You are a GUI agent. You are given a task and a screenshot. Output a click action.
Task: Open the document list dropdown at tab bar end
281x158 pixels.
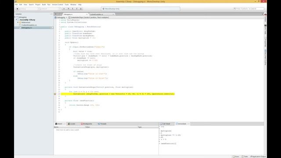click(x=262, y=14)
